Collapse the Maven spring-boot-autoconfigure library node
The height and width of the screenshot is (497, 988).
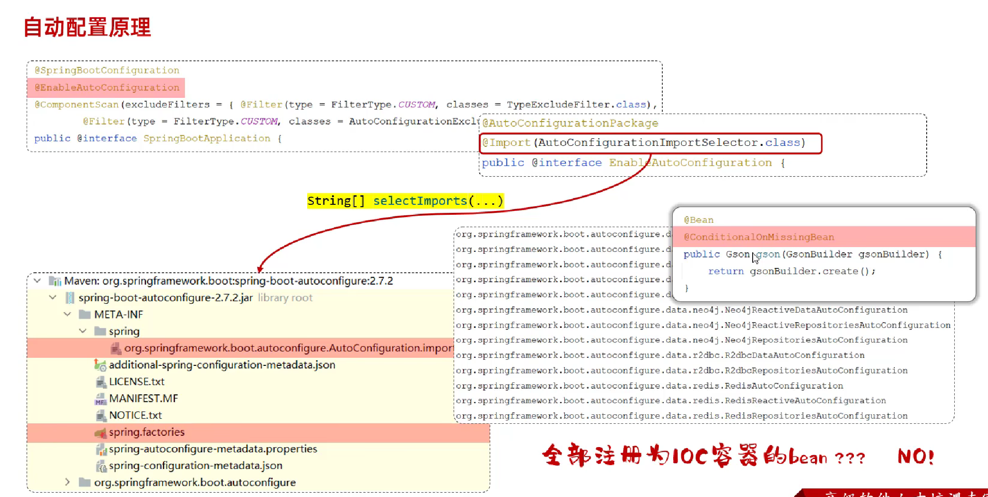(x=37, y=281)
